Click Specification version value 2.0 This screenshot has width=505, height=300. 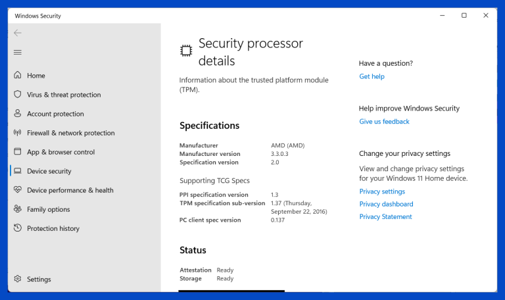pos(275,162)
